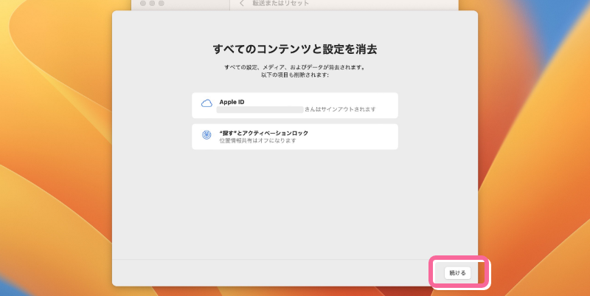590x296 pixels.
Task: Click the Find My radar icon
Action: [206, 135]
